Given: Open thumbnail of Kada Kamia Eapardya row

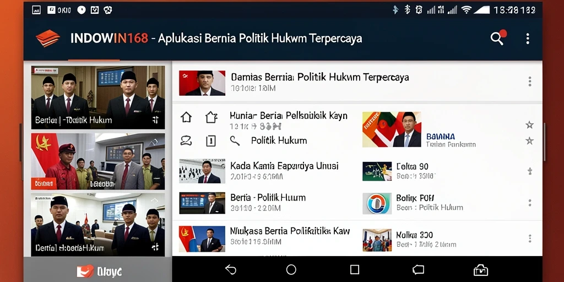Looking at the screenshot, I should (202, 171).
